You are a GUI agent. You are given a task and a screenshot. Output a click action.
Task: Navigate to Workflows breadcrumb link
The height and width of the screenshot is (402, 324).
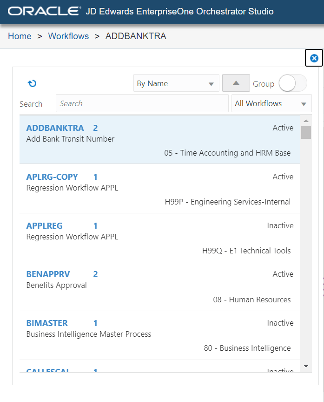[x=68, y=36]
